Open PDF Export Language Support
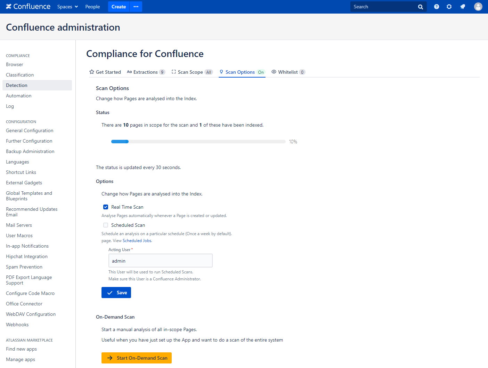Image resolution: width=488 pixels, height=368 pixels. (x=29, y=280)
